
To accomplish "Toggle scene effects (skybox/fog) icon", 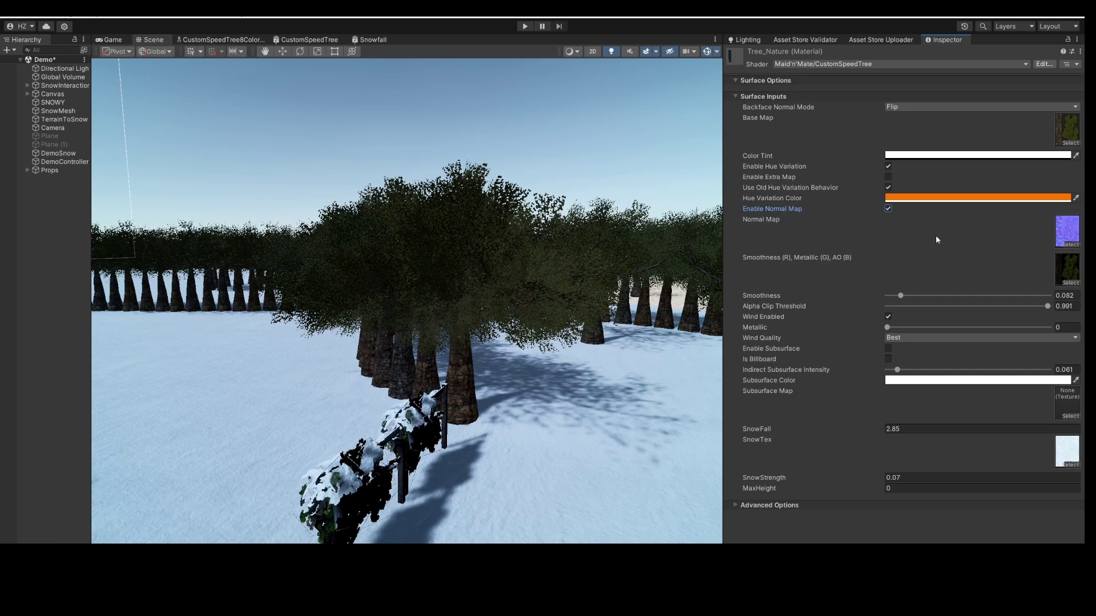I will coord(646,51).
